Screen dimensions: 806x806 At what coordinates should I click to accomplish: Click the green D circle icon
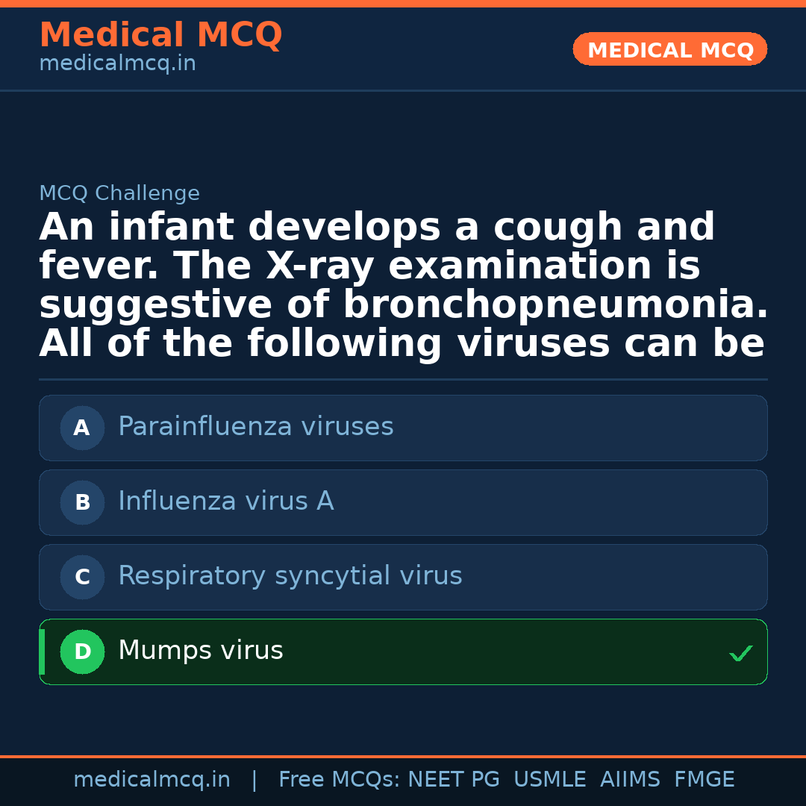82,652
